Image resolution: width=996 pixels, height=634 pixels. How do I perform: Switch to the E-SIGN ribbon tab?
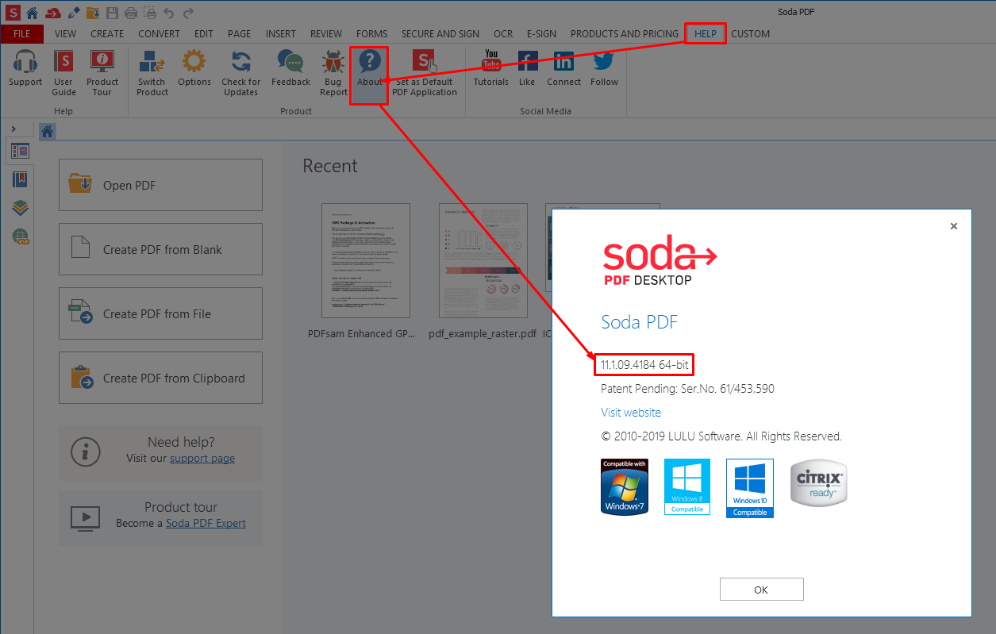click(541, 34)
